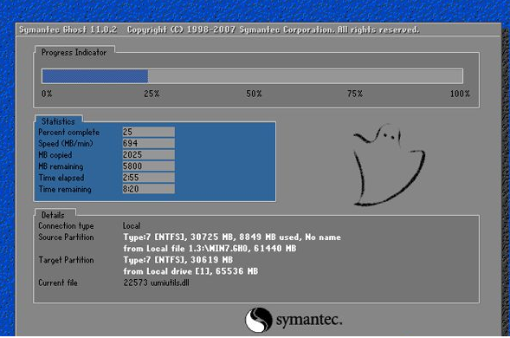This screenshot has height=338, width=510.
Task: Click the 'MB remaining' label
Action: [61, 166]
